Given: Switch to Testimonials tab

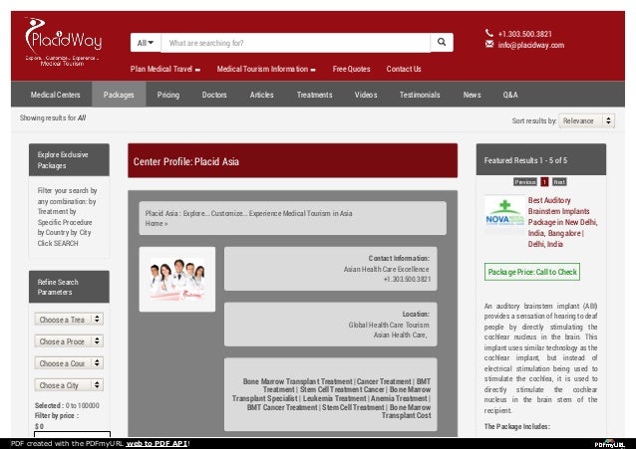Looking at the screenshot, I should pos(420,95).
